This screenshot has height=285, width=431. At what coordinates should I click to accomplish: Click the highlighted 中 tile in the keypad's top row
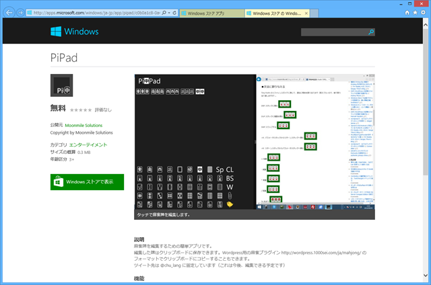(200, 169)
